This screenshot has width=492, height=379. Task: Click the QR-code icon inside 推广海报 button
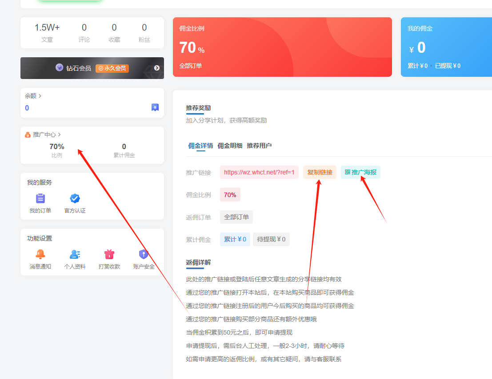pyautogui.click(x=349, y=172)
